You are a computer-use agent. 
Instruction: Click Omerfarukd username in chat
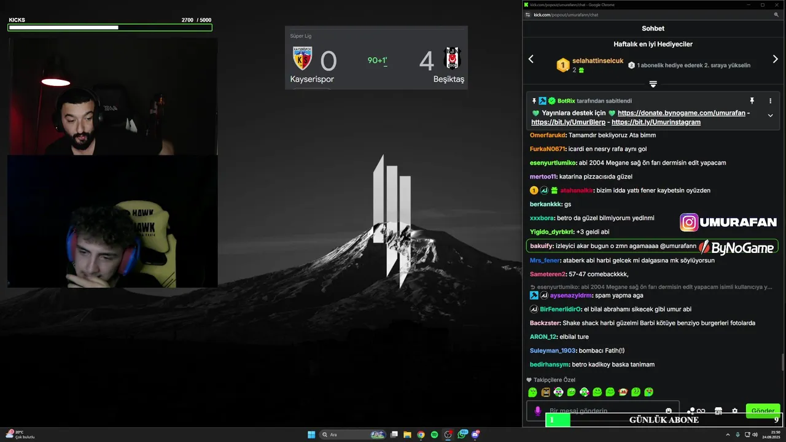[547, 135]
